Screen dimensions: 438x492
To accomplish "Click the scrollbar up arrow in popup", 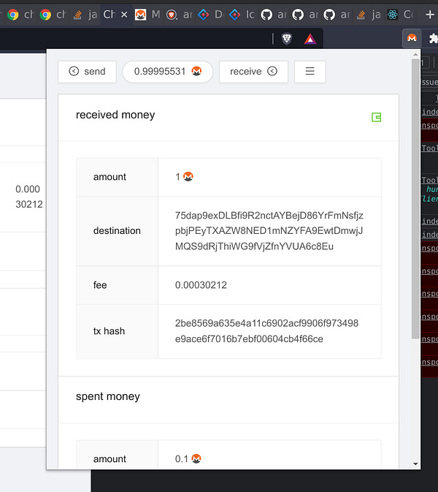I will 416,55.
